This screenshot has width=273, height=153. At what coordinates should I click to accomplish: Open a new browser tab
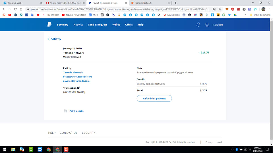point(175,3)
